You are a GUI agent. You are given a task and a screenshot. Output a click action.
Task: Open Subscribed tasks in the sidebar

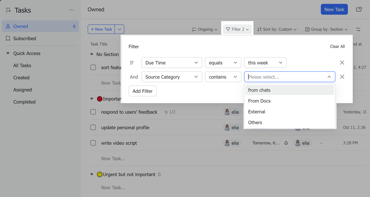25,38
